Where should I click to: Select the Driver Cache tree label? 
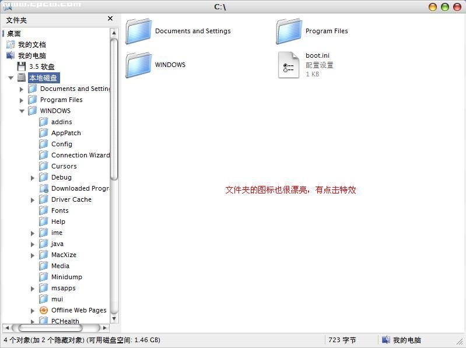click(71, 199)
